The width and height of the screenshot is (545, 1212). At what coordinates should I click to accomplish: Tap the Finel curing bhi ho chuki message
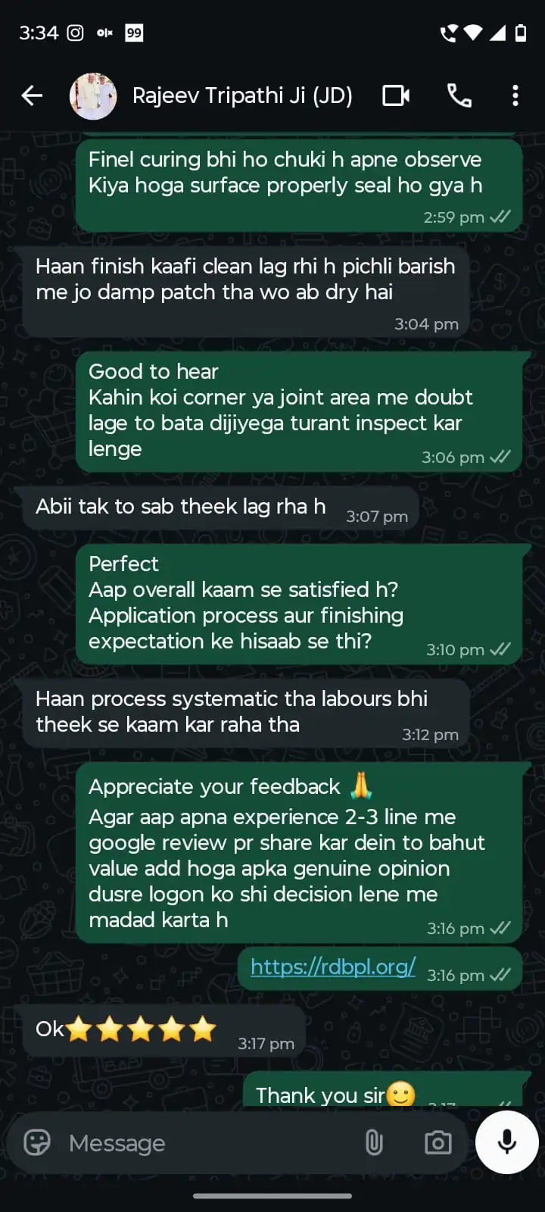click(299, 185)
